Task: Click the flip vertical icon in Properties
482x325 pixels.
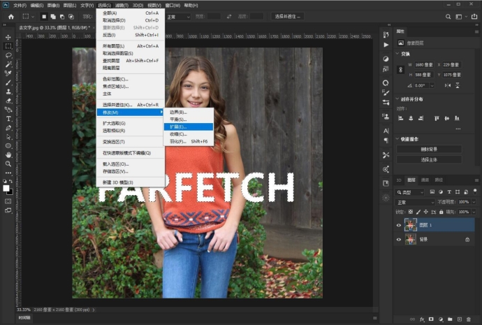Action: pos(458,85)
